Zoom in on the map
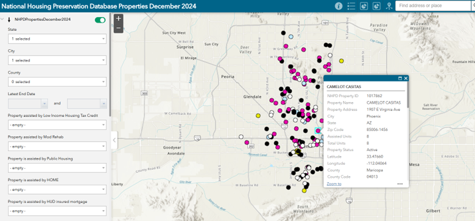475x221 pixels. tap(119, 18)
